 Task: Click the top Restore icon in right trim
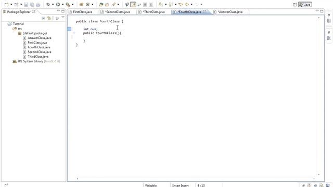329,15
